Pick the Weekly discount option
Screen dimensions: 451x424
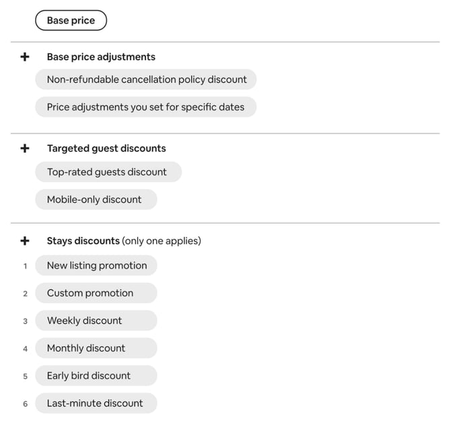[x=96, y=321]
